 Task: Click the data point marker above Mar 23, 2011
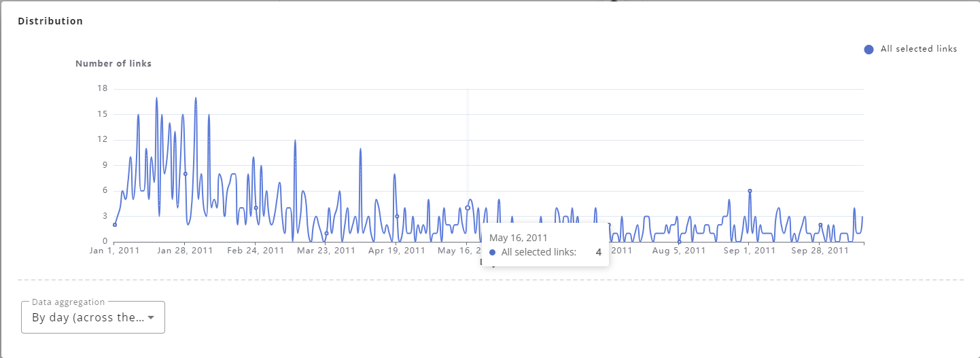(x=326, y=233)
